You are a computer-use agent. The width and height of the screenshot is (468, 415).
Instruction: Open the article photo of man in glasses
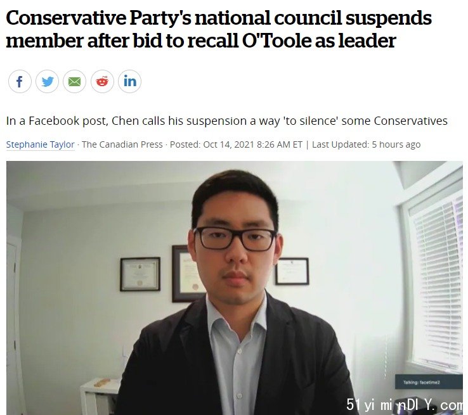coord(235,288)
